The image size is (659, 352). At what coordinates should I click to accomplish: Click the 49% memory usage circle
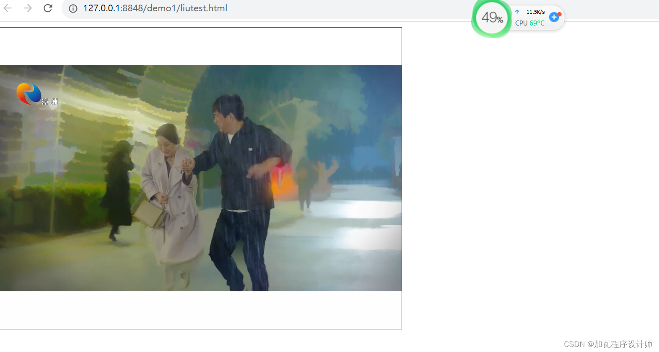[492, 18]
